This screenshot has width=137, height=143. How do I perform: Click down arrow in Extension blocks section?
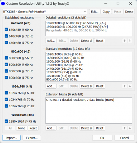point(130,128)
